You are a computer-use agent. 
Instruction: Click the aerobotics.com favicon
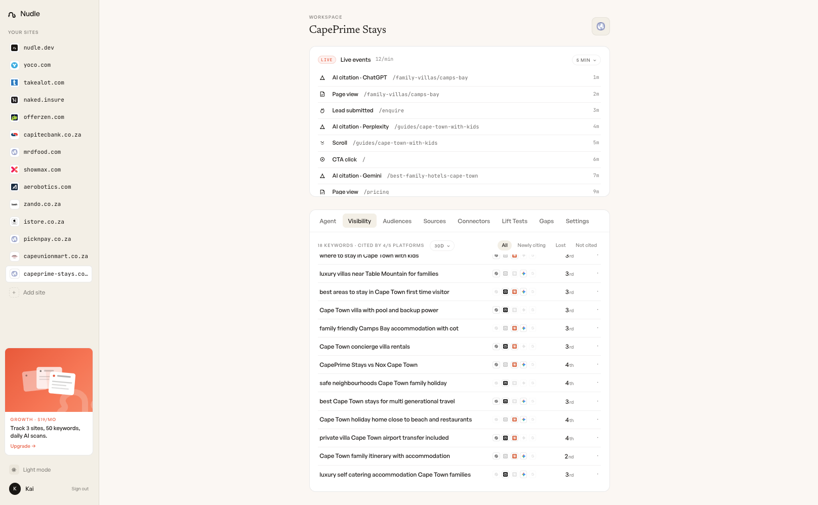point(15,187)
